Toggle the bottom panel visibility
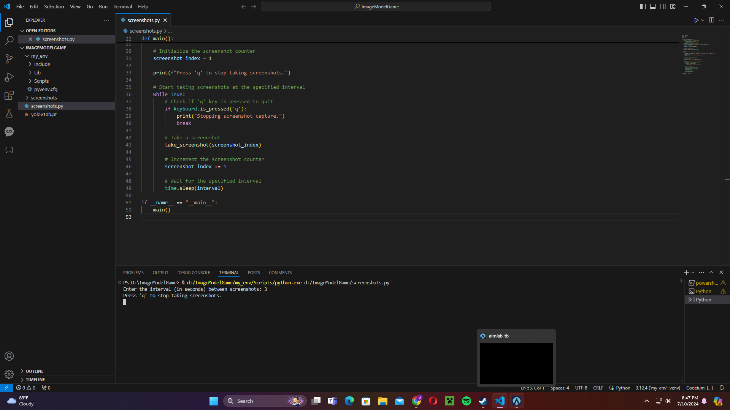 click(653, 6)
